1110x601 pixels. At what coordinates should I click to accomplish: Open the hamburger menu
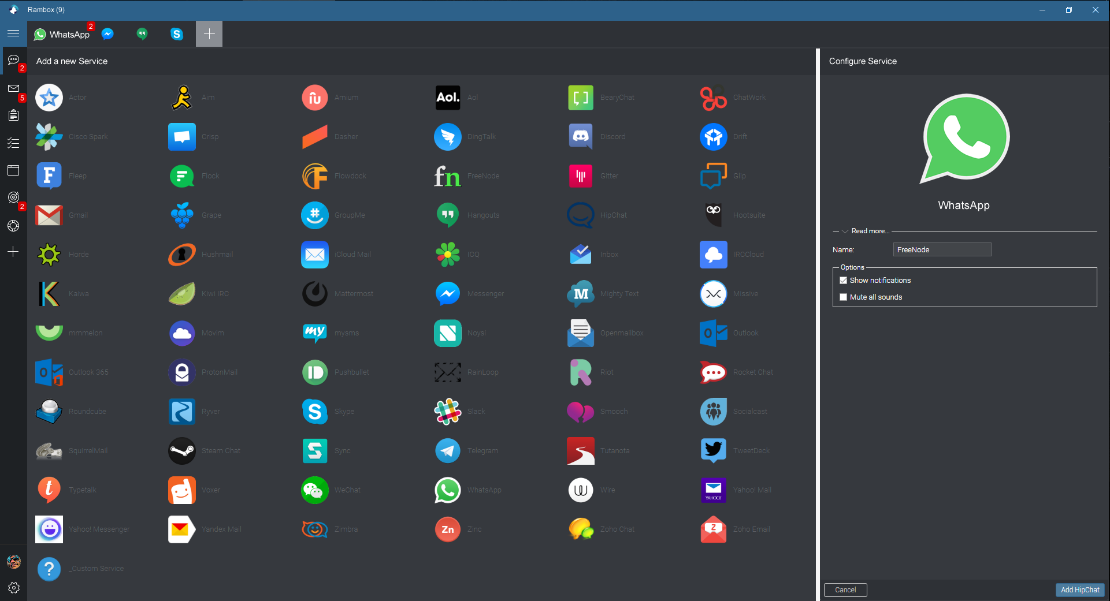click(x=13, y=33)
